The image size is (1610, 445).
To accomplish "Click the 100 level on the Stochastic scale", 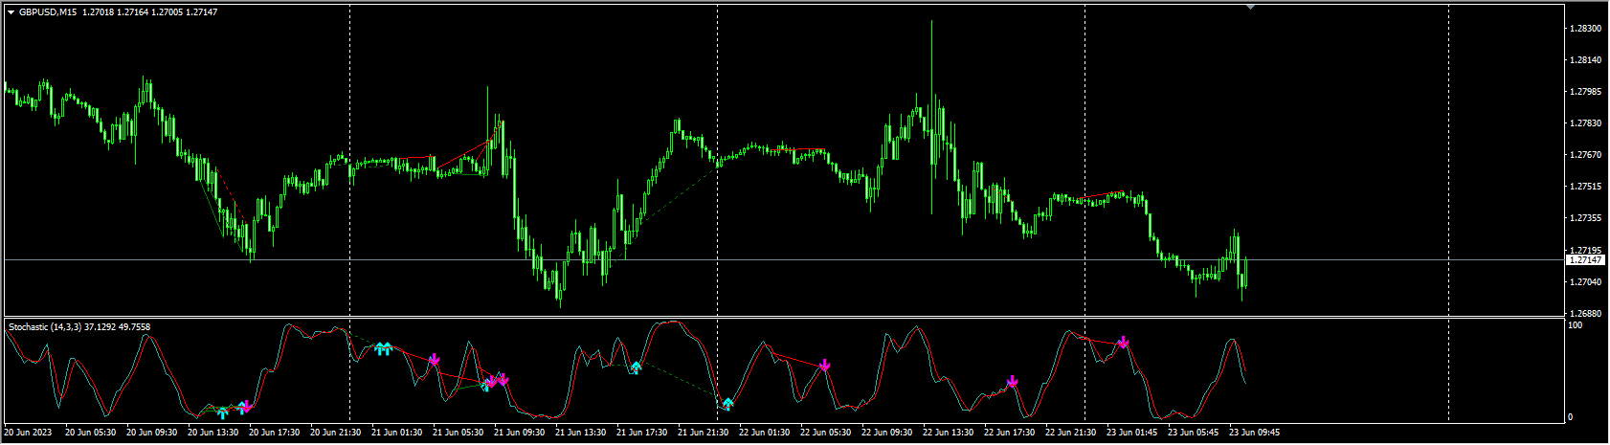I will [1575, 325].
